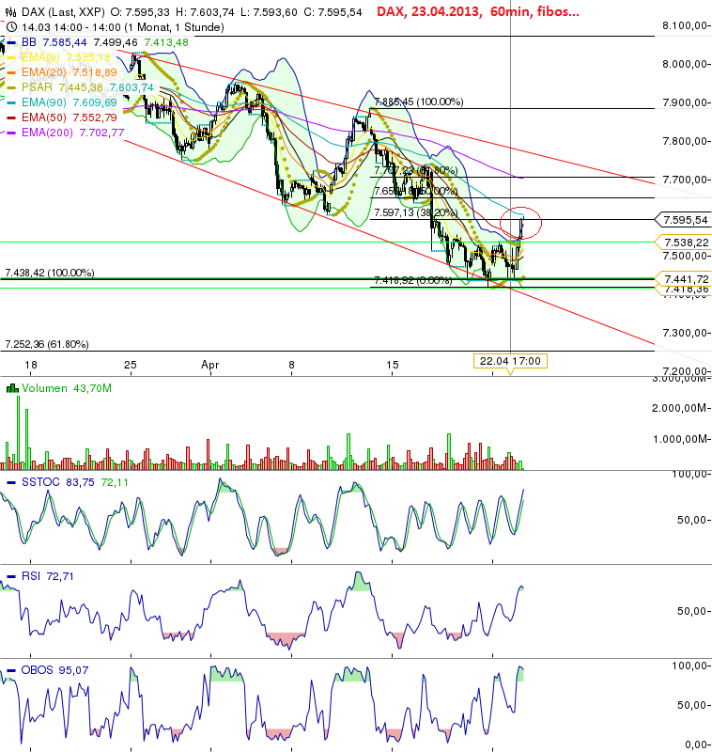Click the PSAR legend entry
The height and width of the screenshot is (752, 712).
click(x=87, y=87)
